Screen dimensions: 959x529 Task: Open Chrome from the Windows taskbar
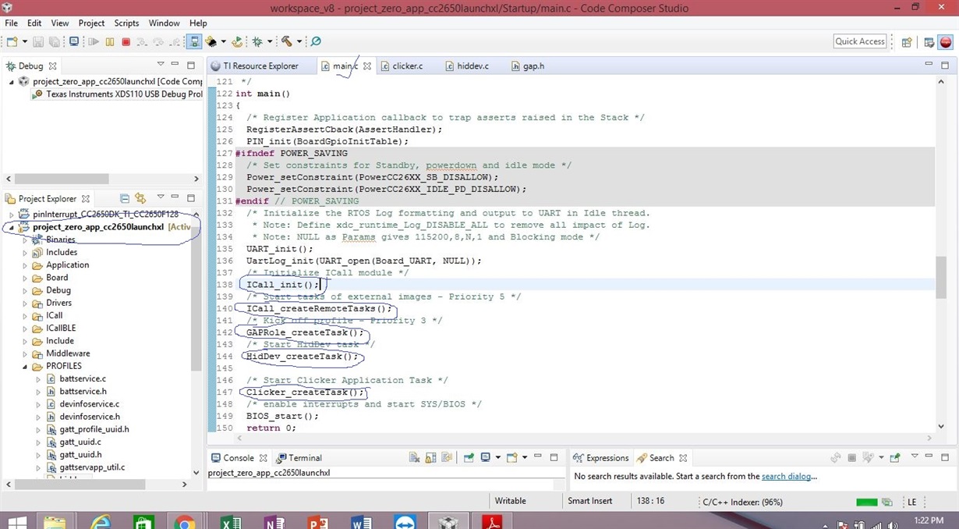tap(184, 521)
